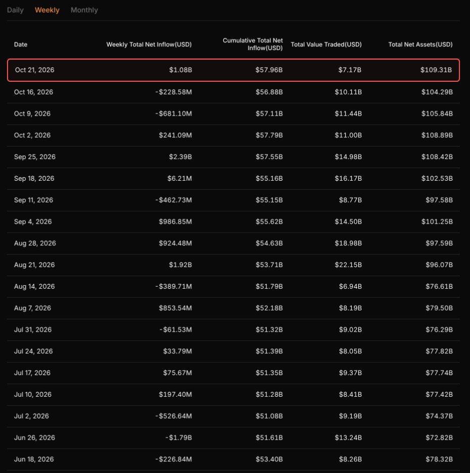Select the Jun 26, 2026 date cell

pyautogui.click(x=35, y=438)
